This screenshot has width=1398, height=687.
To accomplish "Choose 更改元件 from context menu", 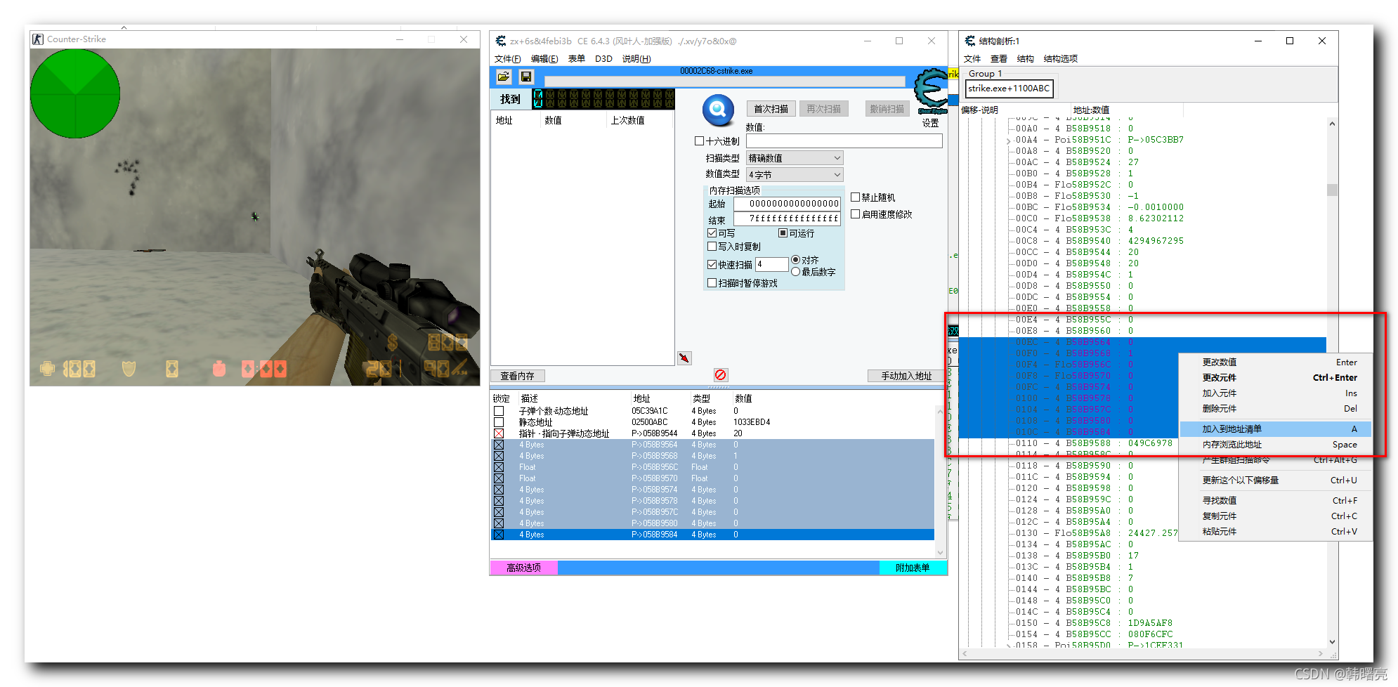I will tap(1274, 378).
